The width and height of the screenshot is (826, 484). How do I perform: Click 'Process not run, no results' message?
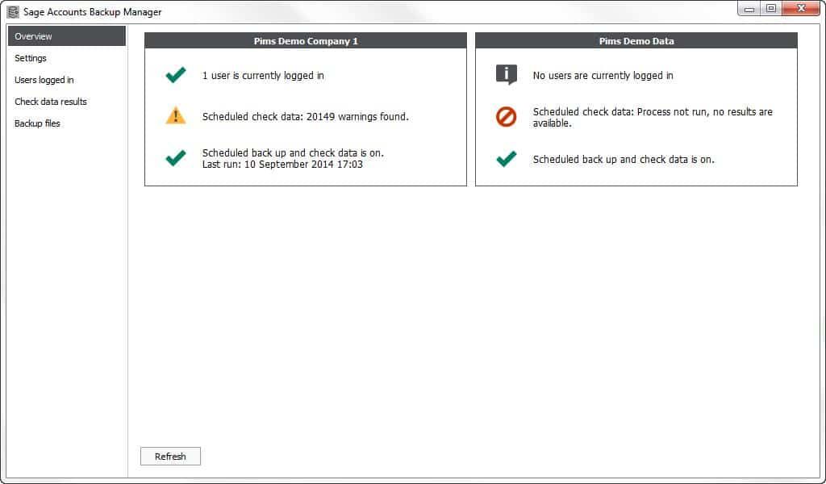(x=653, y=117)
